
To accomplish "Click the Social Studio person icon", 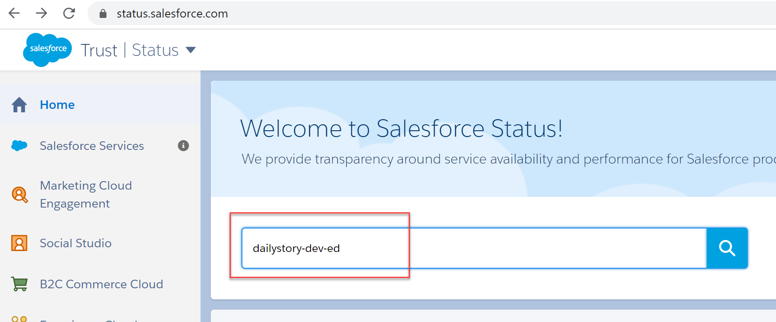I will (x=19, y=243).
